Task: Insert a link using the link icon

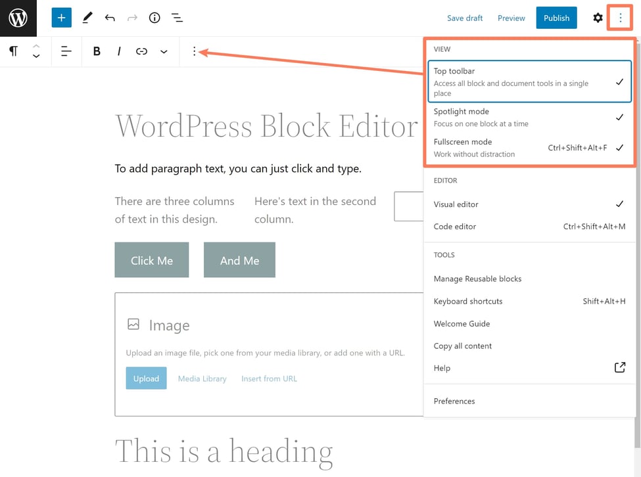Action: (141, 51)
